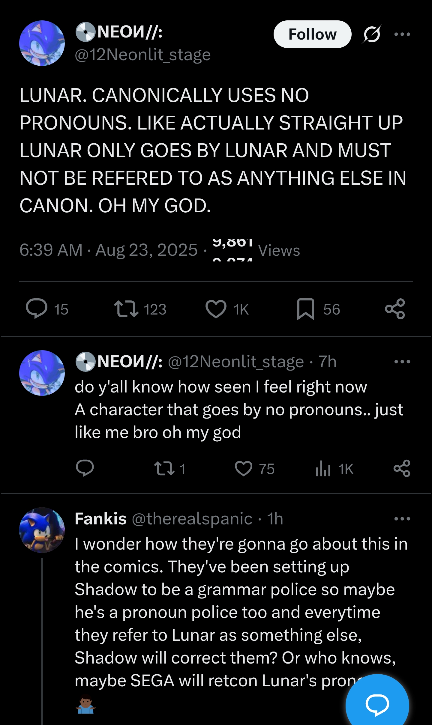Bookmark the main post with 56 bookmarks
The height and width of the screenshot is (725, 432).
pyautogui.click(x=305, y=309)
